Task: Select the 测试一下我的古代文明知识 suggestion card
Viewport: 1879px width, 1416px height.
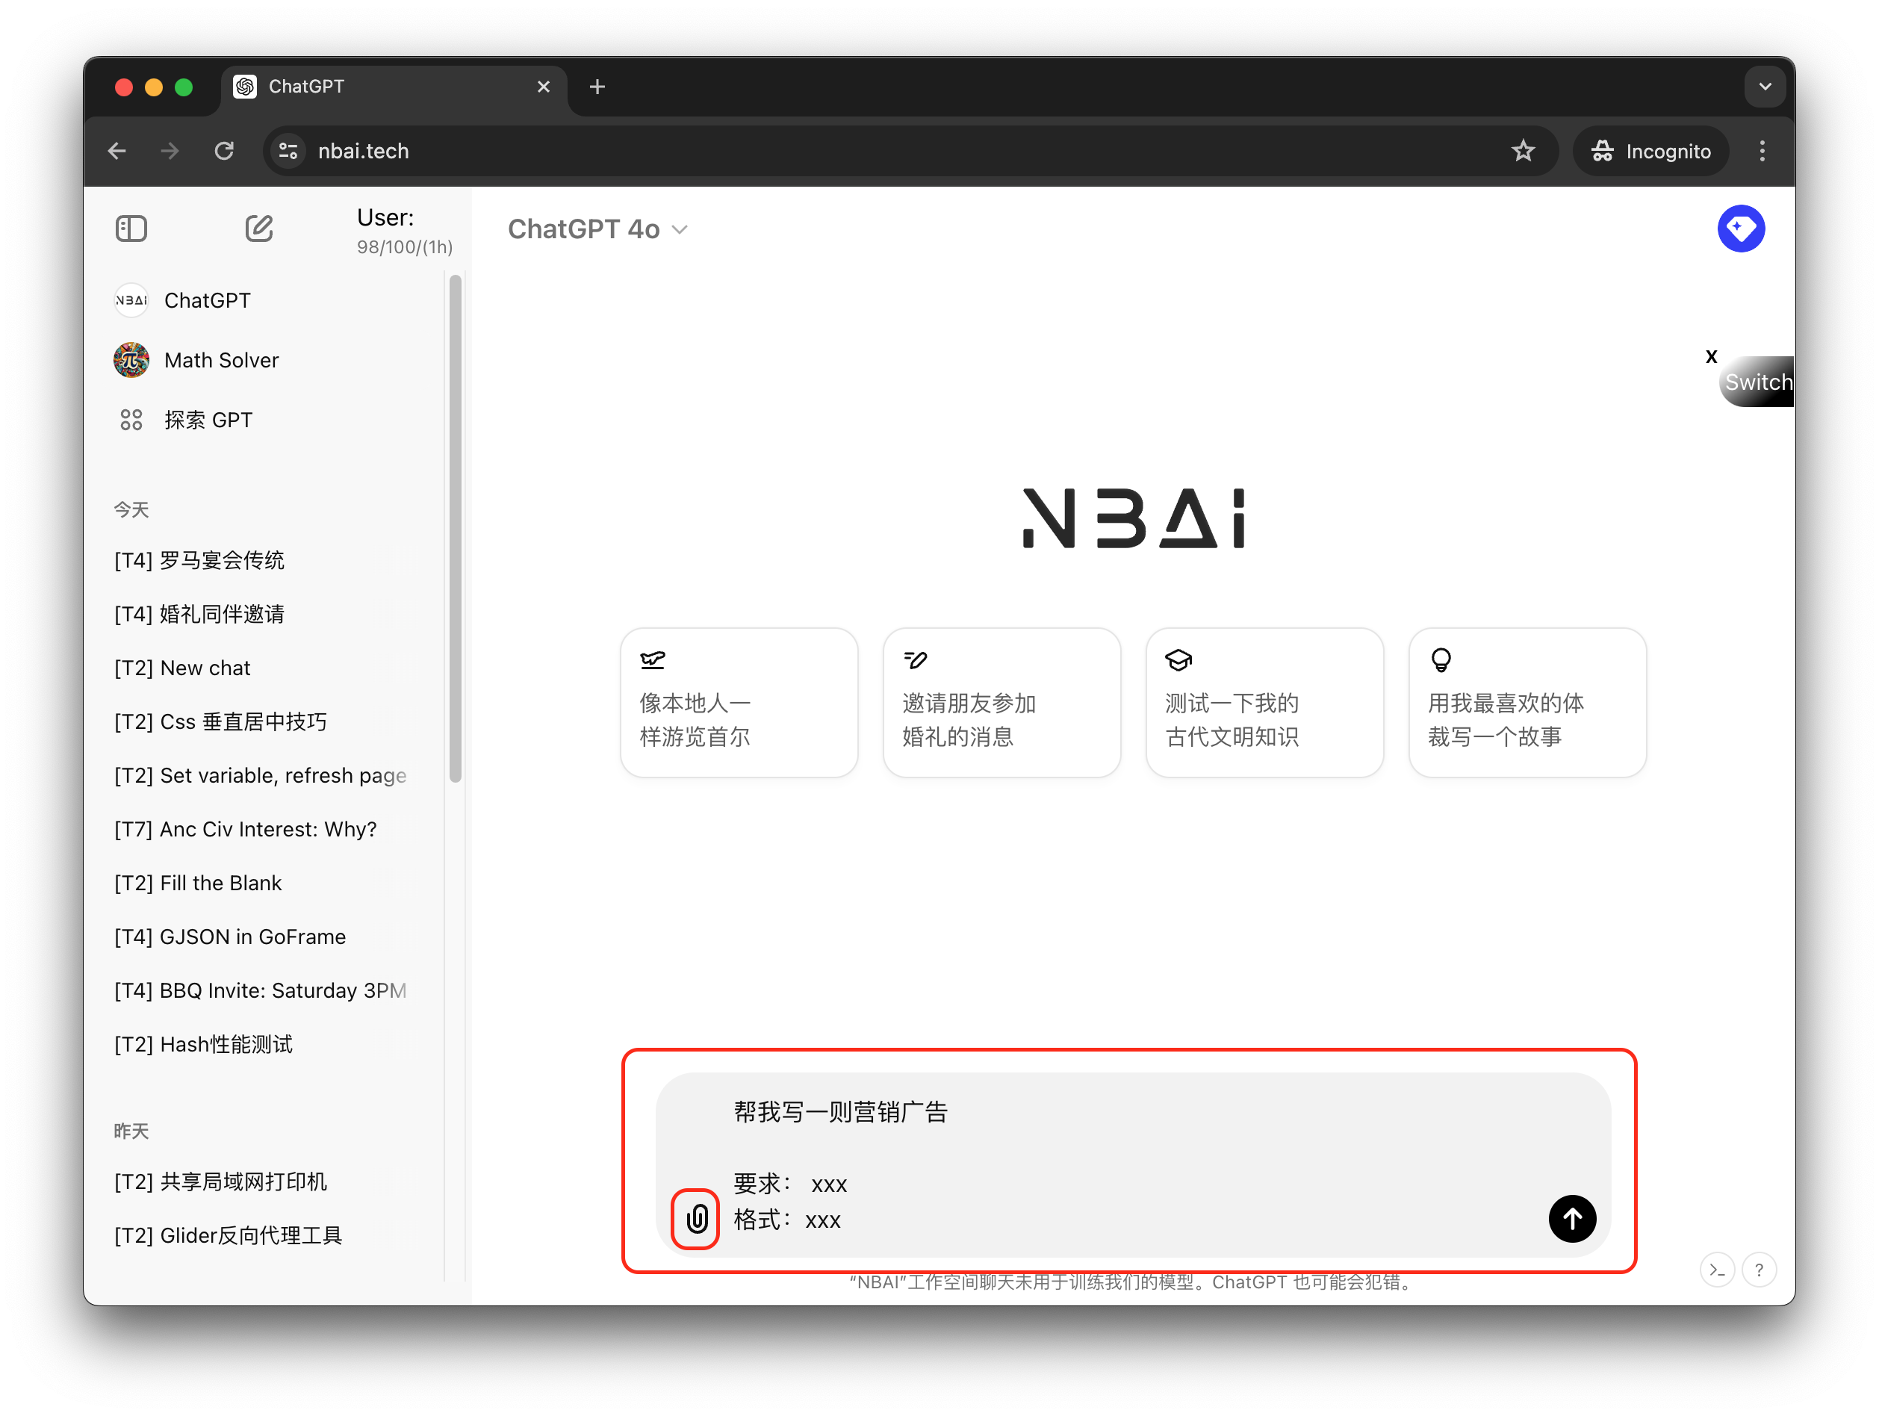Action: [x=1264, y=703]
